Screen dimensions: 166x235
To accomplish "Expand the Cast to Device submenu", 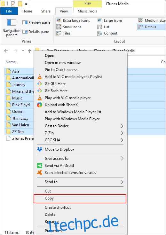I will click(80, 126).
